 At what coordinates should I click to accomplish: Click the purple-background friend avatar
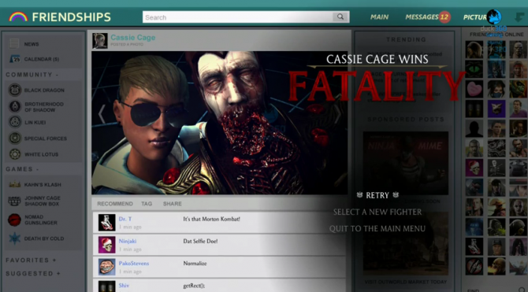(x=496, y=109)
